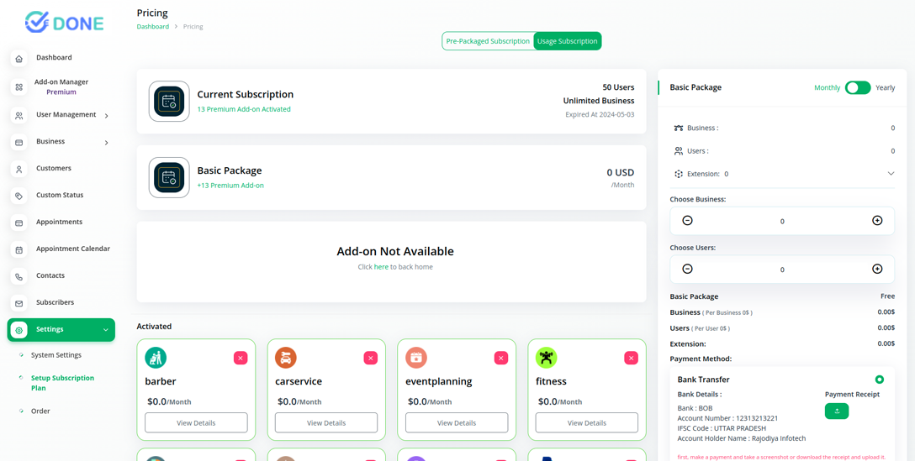The height and width of the screenshot is (461, 915).
Task: Remove the fitness add-on with red X
Action: pos(631,358)
